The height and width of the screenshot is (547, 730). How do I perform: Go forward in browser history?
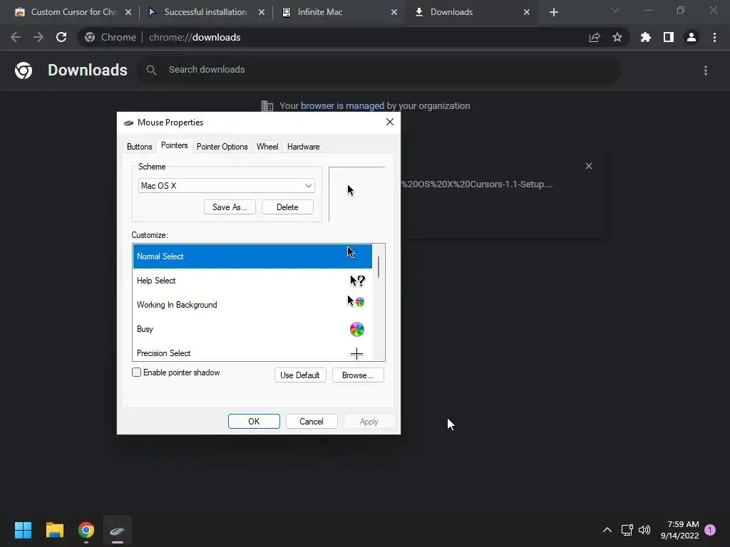click(38, 37)
